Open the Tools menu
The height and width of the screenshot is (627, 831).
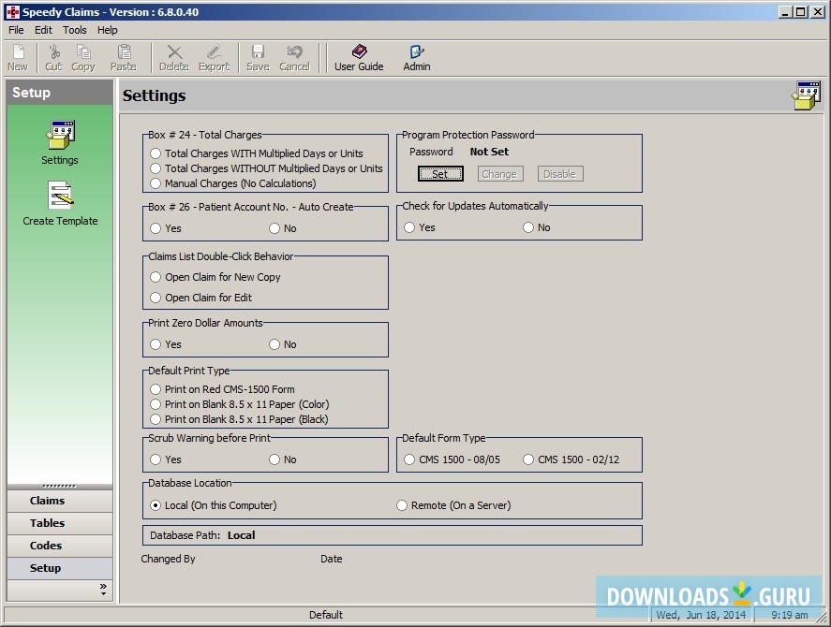pos(75,30)
